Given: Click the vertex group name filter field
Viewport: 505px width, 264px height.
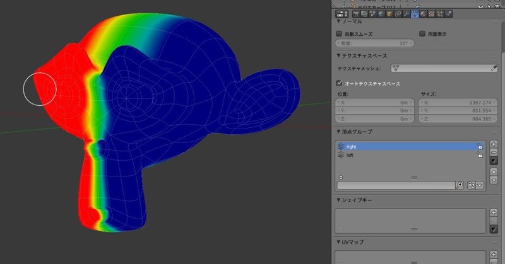Looking at the screenshot, I should point(396,185).
